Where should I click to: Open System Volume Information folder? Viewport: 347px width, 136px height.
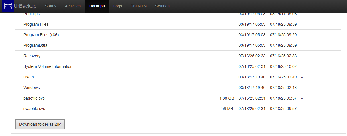tap(48, 66)
